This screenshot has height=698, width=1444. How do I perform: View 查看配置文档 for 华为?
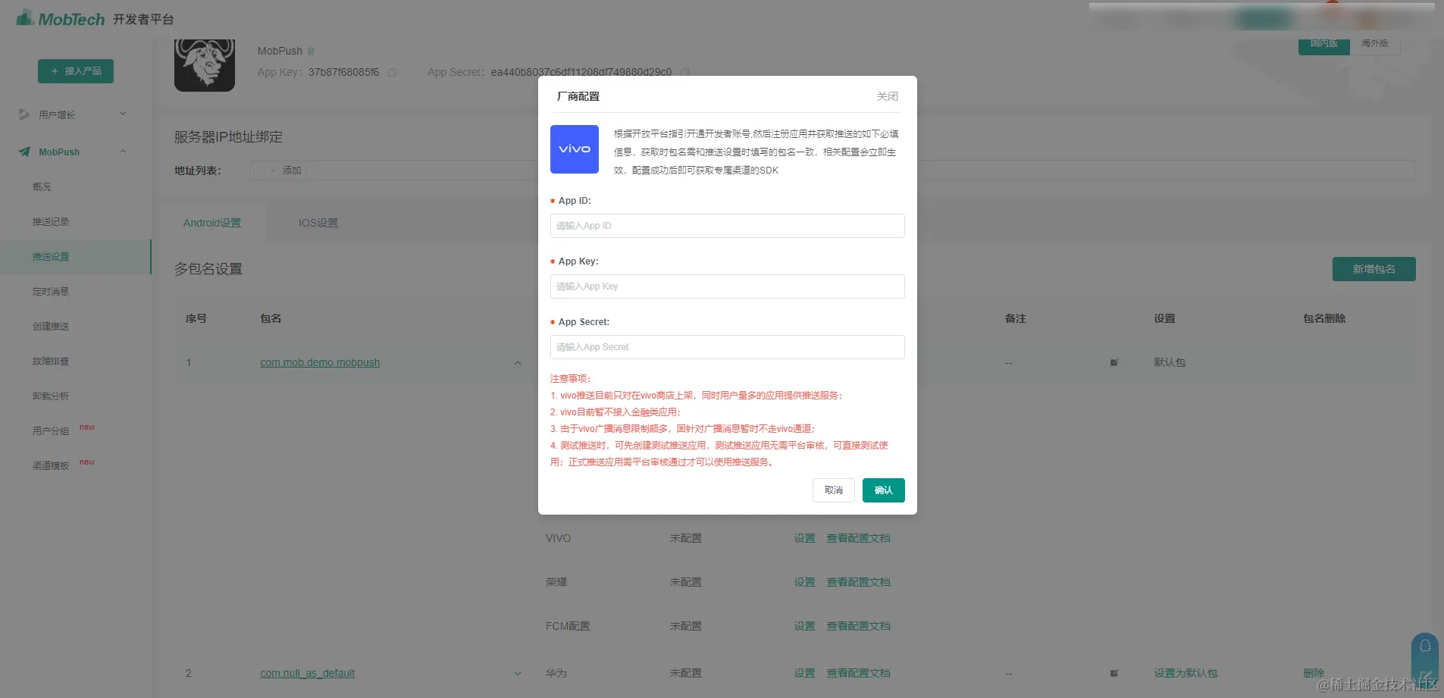pyautogui.click(x=858, y=673)
